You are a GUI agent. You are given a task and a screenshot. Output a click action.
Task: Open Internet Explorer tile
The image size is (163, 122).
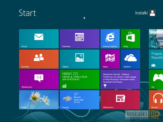click(x=110, y=39)
